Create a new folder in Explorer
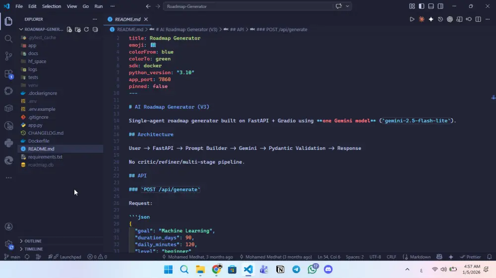 click(x=78, y=29)
